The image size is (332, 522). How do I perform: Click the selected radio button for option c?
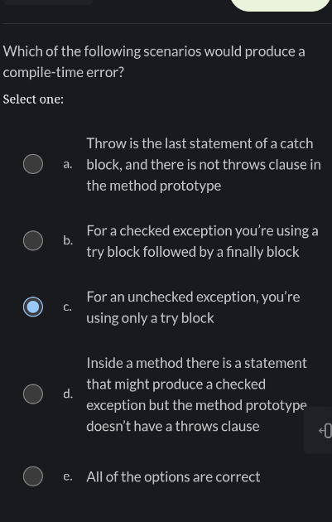click(x=33, y=307)
